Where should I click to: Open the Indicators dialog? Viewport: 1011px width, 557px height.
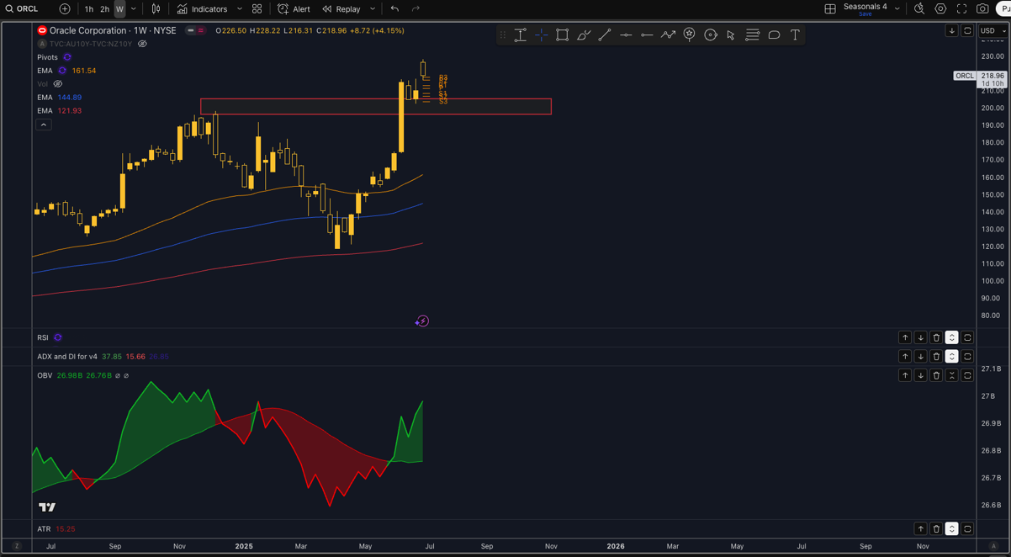[x=203, y=8]
